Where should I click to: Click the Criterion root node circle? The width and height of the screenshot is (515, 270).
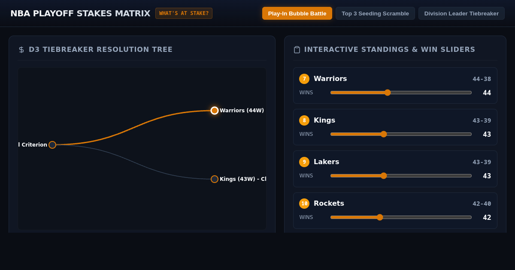(x=52, y=145)
